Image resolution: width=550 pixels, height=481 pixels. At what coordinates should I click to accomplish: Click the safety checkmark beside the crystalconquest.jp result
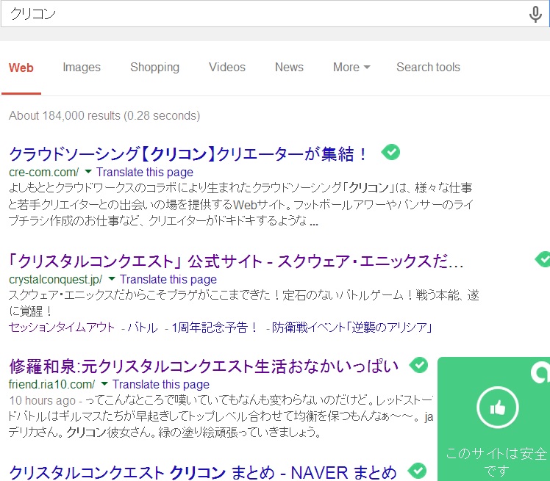tap(543, 259)
